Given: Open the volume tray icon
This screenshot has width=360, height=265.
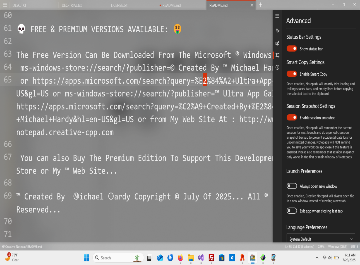Looking at the screenshot, I should (330, 258).
